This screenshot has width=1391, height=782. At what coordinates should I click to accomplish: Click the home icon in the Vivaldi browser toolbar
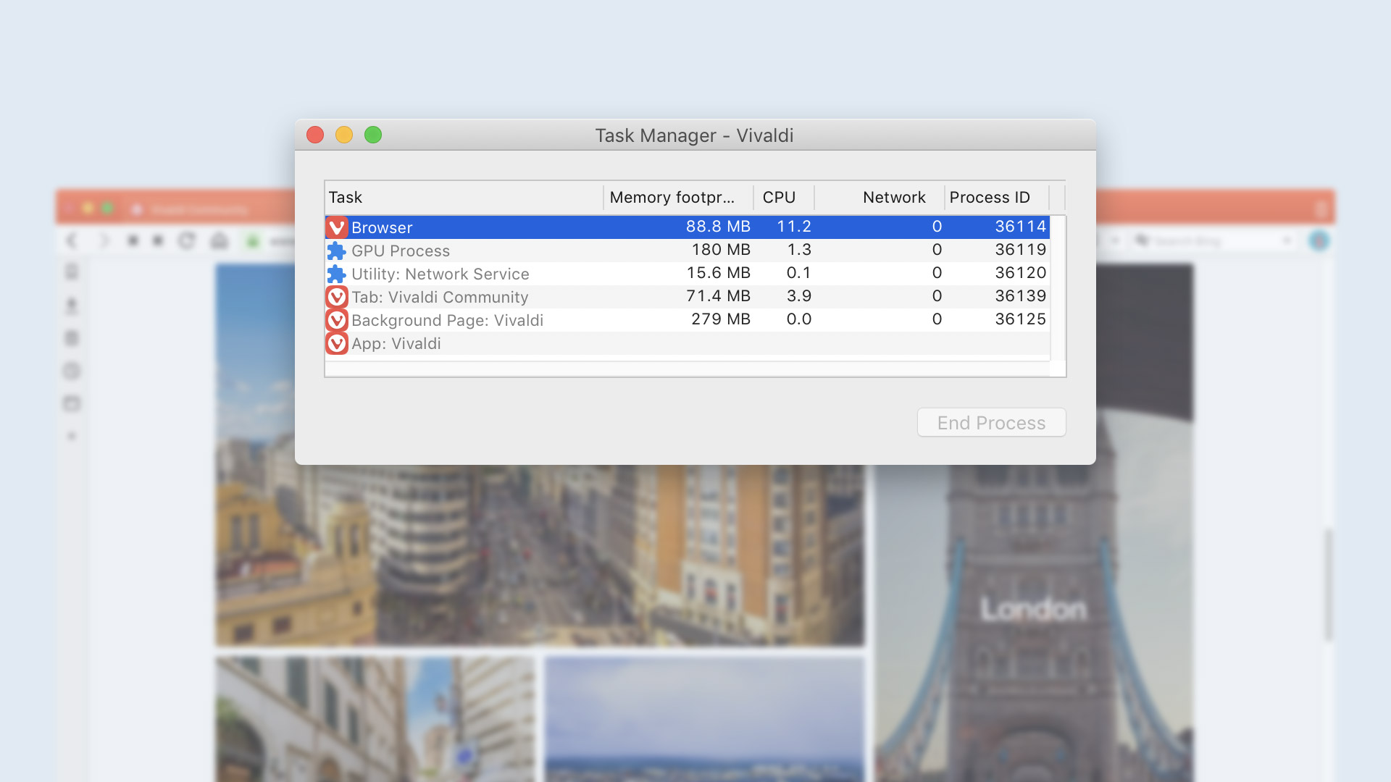click(220, 240)
